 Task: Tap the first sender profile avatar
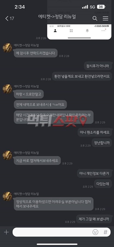7,47
